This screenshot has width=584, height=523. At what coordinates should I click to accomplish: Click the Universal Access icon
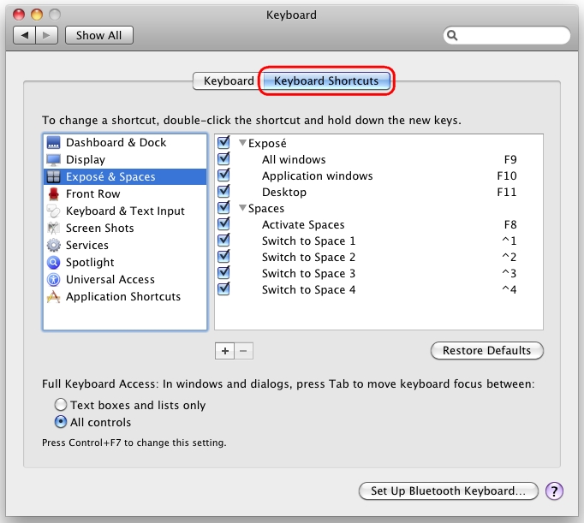54,280
